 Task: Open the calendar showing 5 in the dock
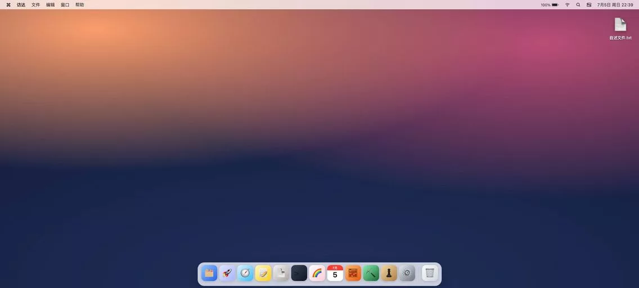click(335, 273)
